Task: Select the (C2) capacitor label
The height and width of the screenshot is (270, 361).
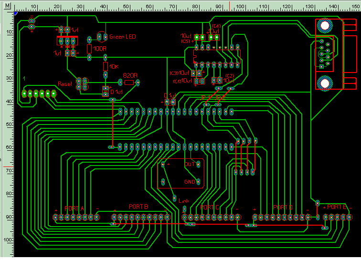Action: coord(230,76)
